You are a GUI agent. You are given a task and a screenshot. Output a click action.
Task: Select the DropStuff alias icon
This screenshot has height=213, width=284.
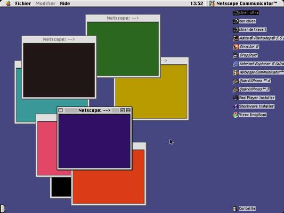(x=236, y=55)
